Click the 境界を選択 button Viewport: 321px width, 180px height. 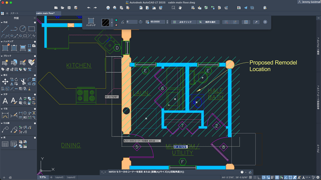click(x=208, y=22)
